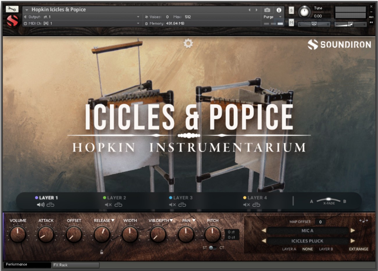Click the Tune knob
Screen dimensions: 378x271
tap(304, 12)
